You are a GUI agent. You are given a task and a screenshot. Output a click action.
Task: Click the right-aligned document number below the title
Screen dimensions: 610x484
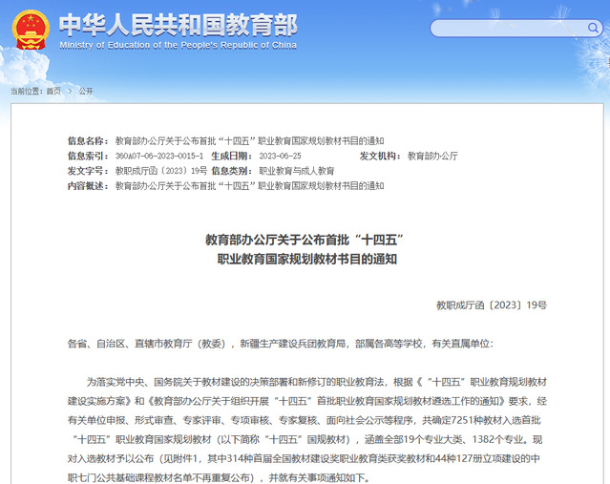492,305
